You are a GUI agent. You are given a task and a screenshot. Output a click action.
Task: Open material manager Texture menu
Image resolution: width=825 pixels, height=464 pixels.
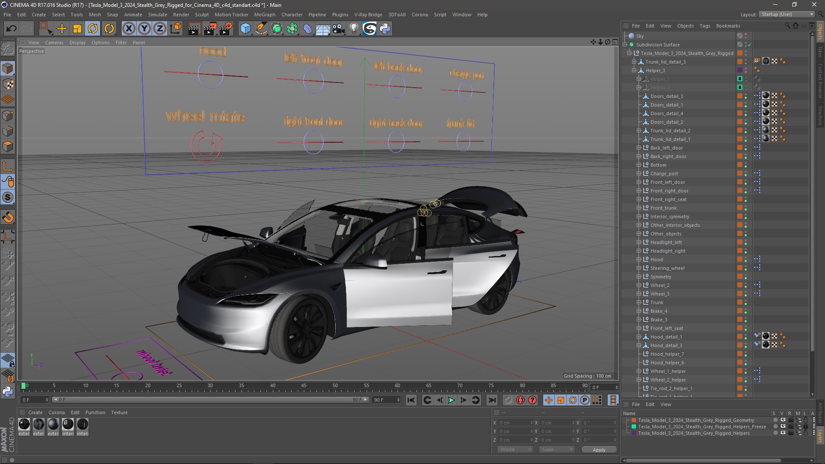[x=119, y=412]
